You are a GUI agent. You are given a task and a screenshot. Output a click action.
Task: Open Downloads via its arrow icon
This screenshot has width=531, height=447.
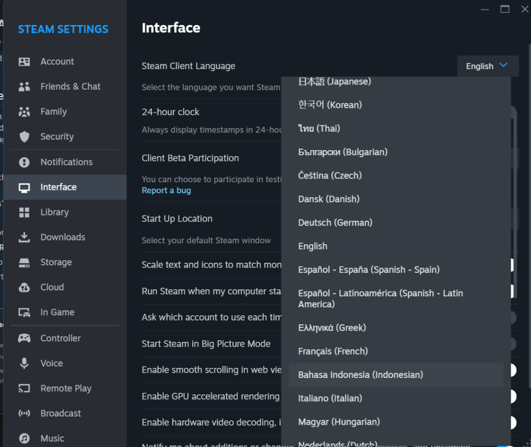coord(24,237)
